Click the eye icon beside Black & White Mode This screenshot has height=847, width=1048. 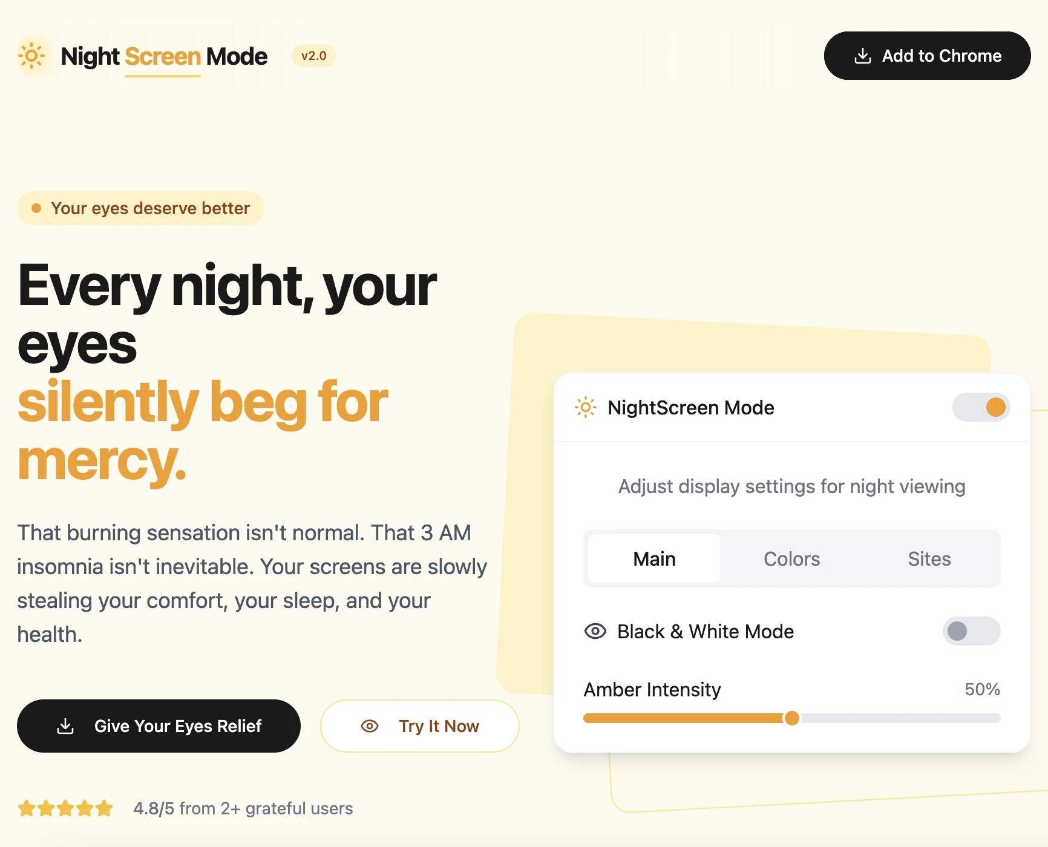pos(595,632)
